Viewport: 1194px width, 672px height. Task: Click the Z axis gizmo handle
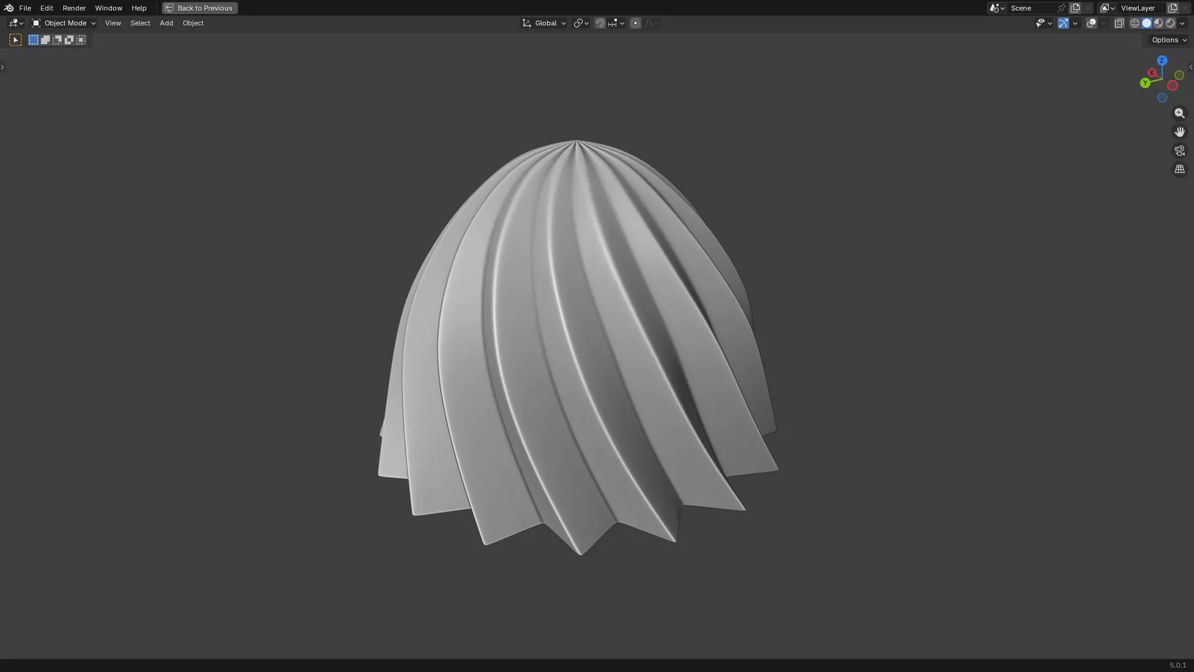[1162, 60]
